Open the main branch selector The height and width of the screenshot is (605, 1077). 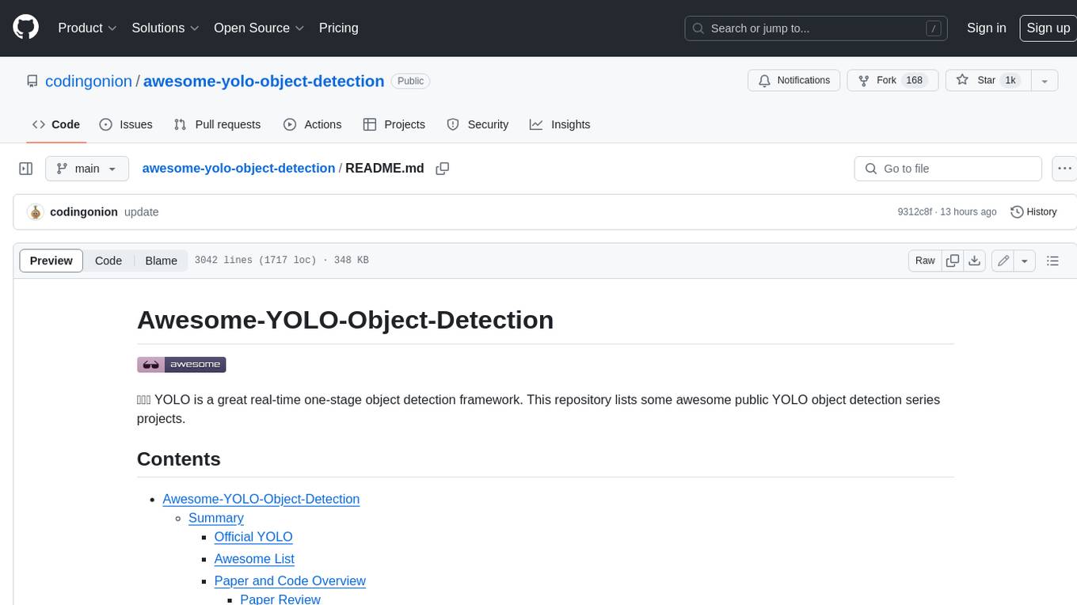(x=86, y=169)
